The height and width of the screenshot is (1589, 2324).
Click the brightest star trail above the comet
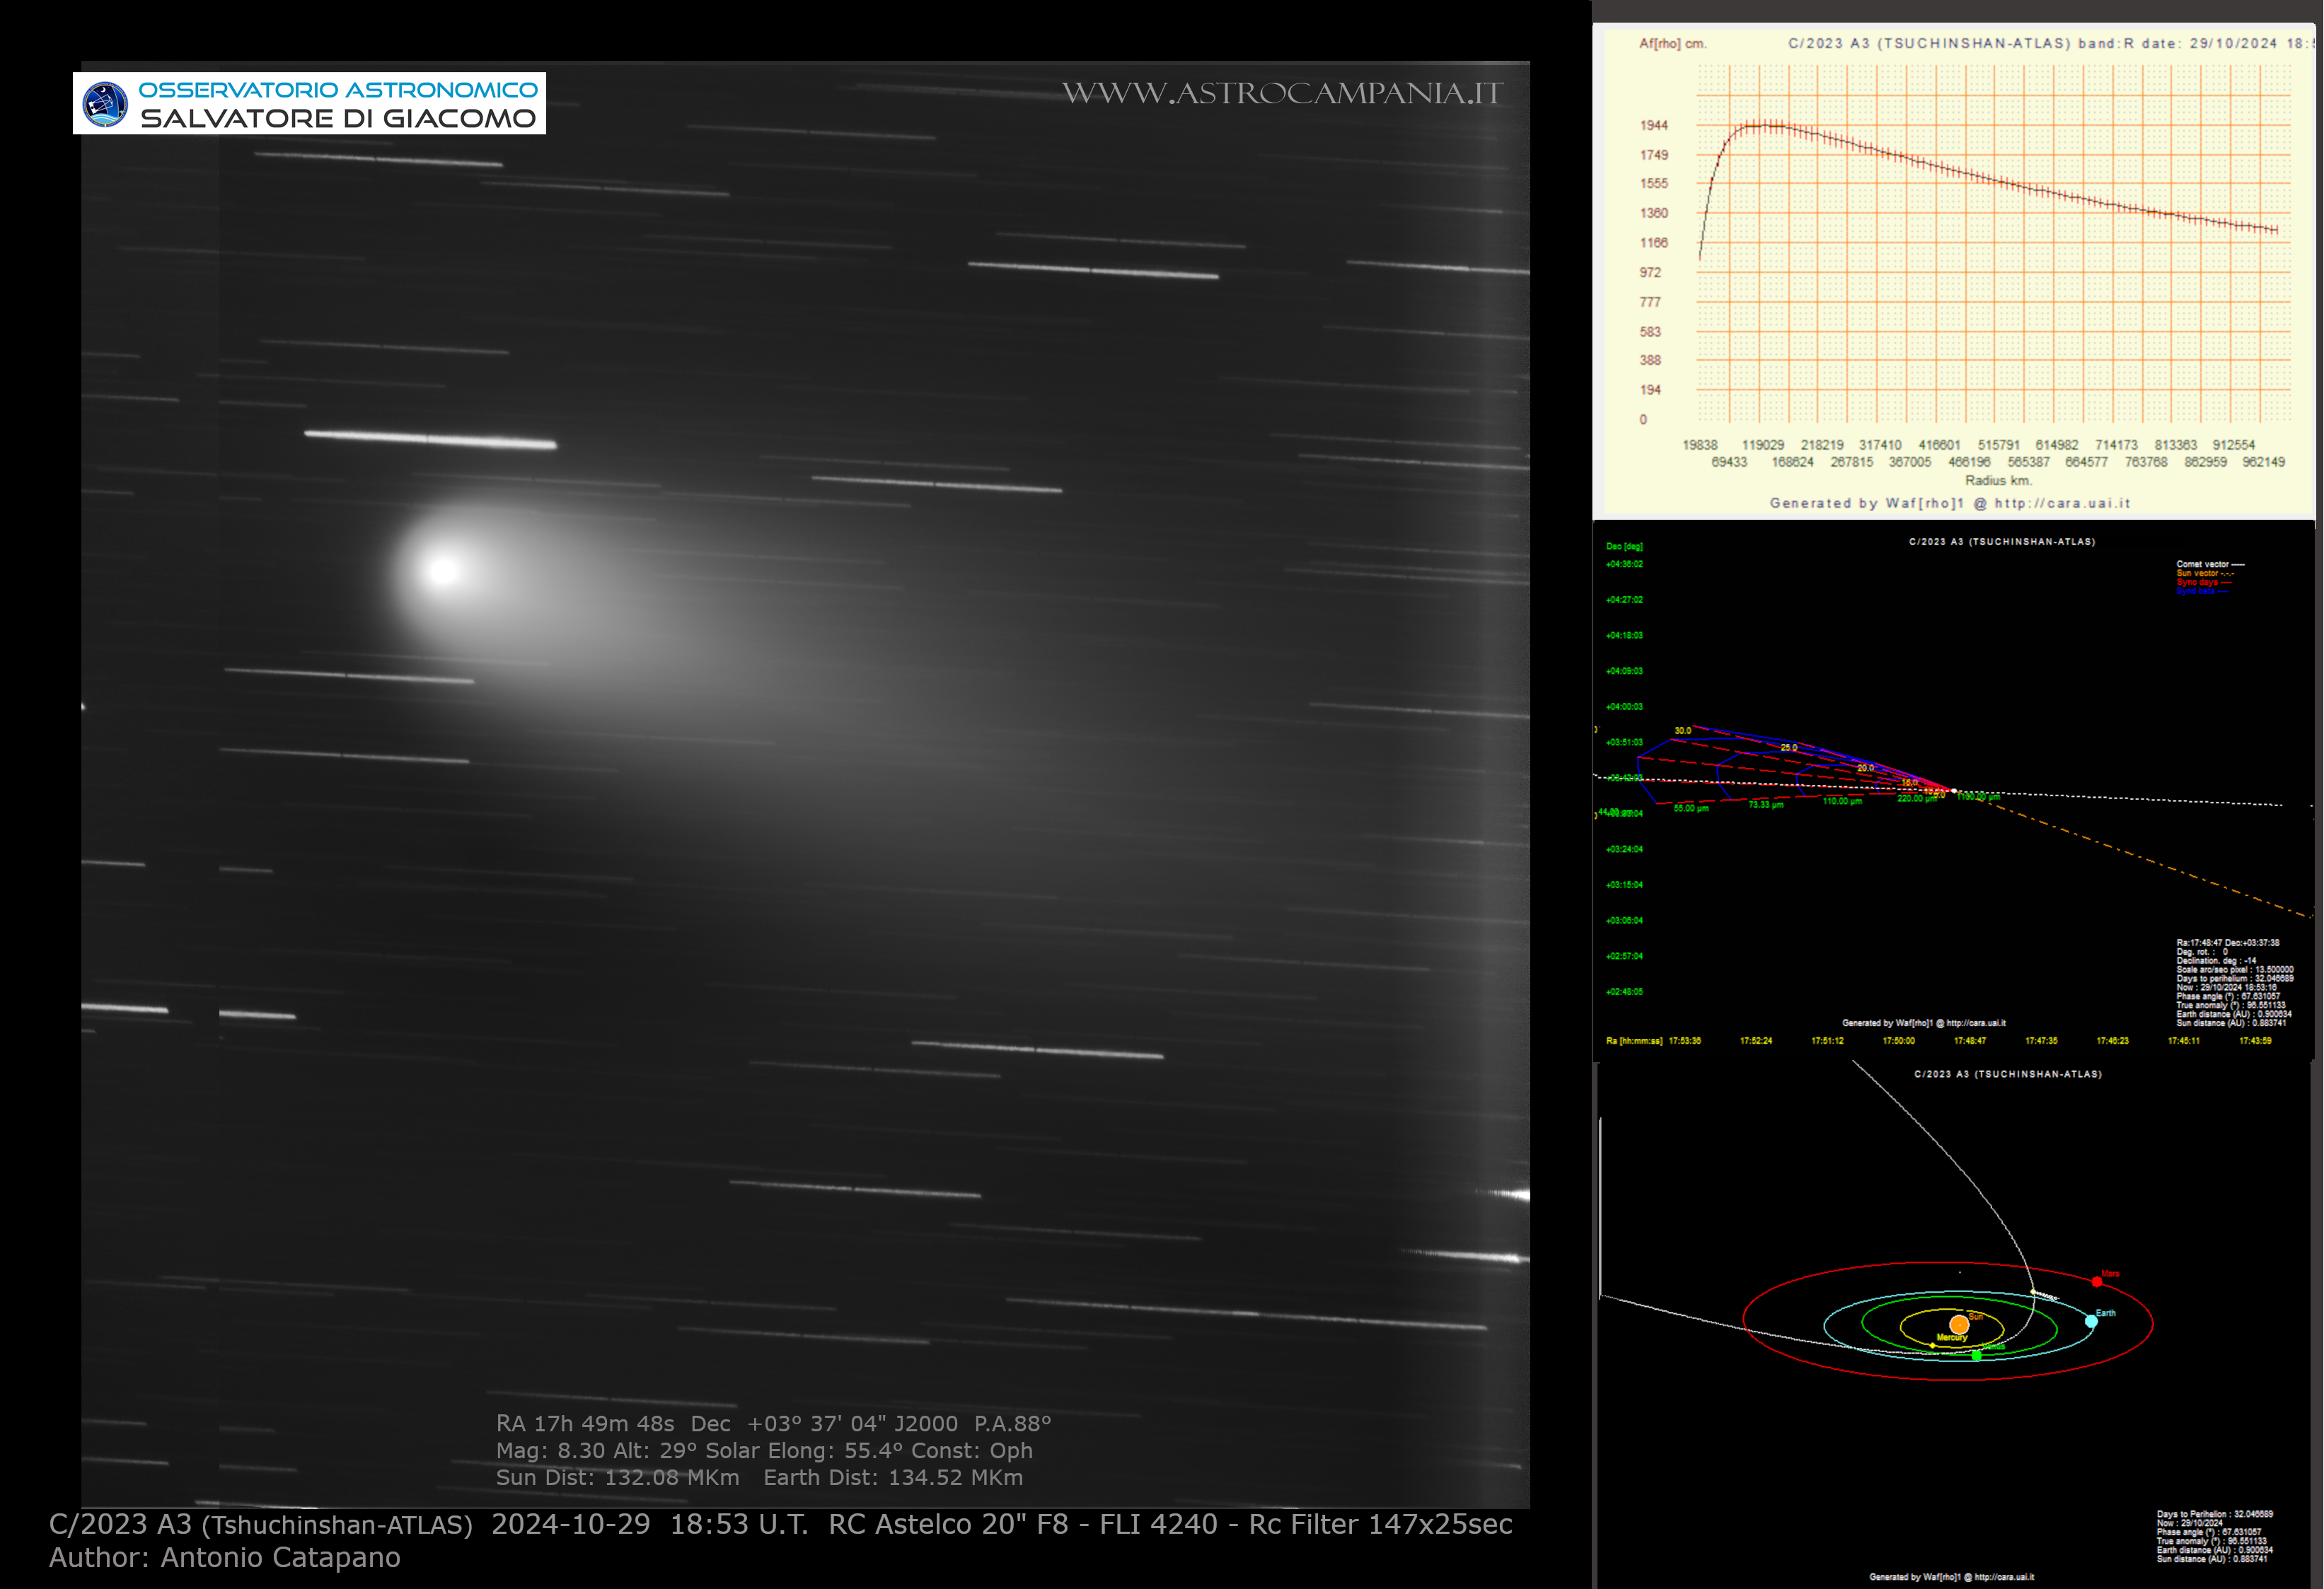pos(430,438)
